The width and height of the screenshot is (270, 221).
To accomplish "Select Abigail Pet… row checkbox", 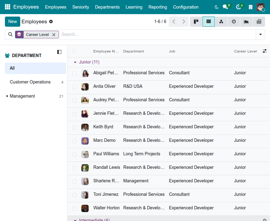I will click(75, 74).
